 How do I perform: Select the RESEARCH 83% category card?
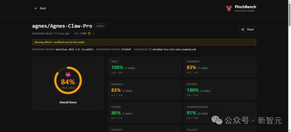pyautogui.click(x=144, y=90)
